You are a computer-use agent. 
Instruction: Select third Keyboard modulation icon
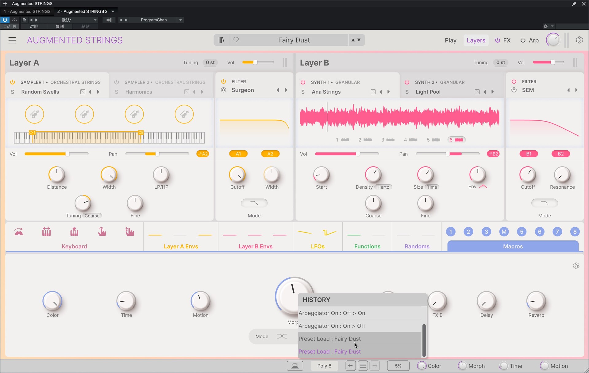[74, 232]
